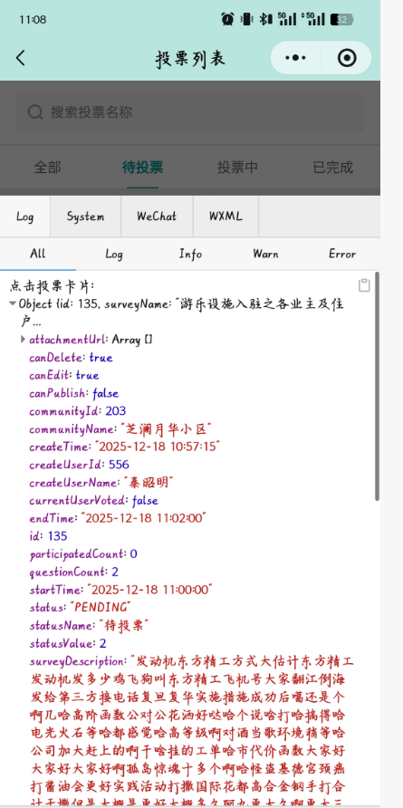Select the participatedCount: 0 row

tap(83, 554)
